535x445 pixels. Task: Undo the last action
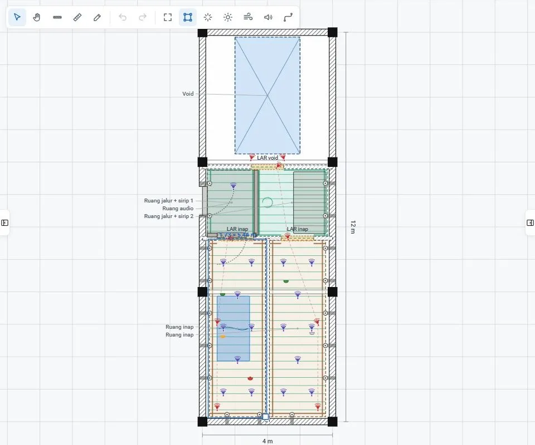(x=123, y=17)
